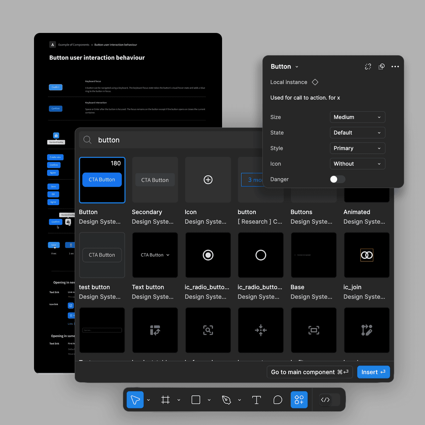Select the lowercase 'button' Research component thumbnail
The width and height of the screenshot is (425, 425).
(250, 180)
